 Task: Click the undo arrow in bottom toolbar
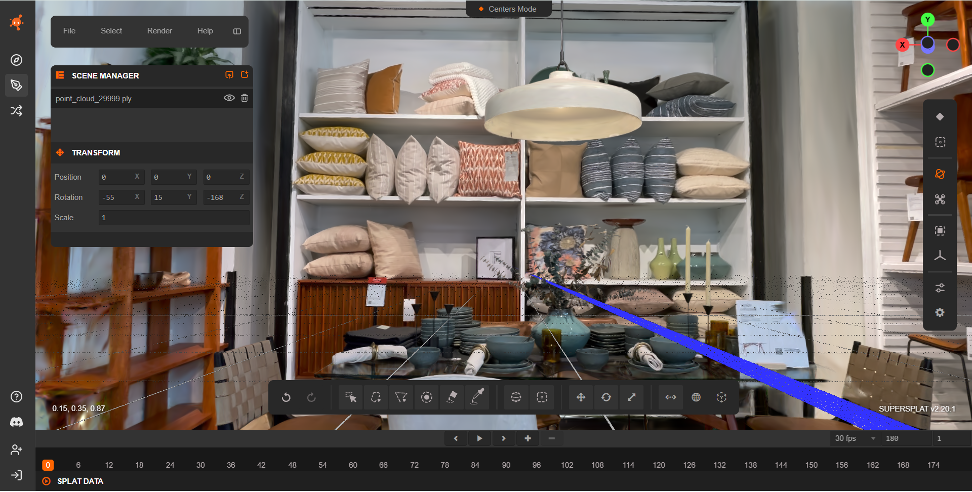point(286,397)
